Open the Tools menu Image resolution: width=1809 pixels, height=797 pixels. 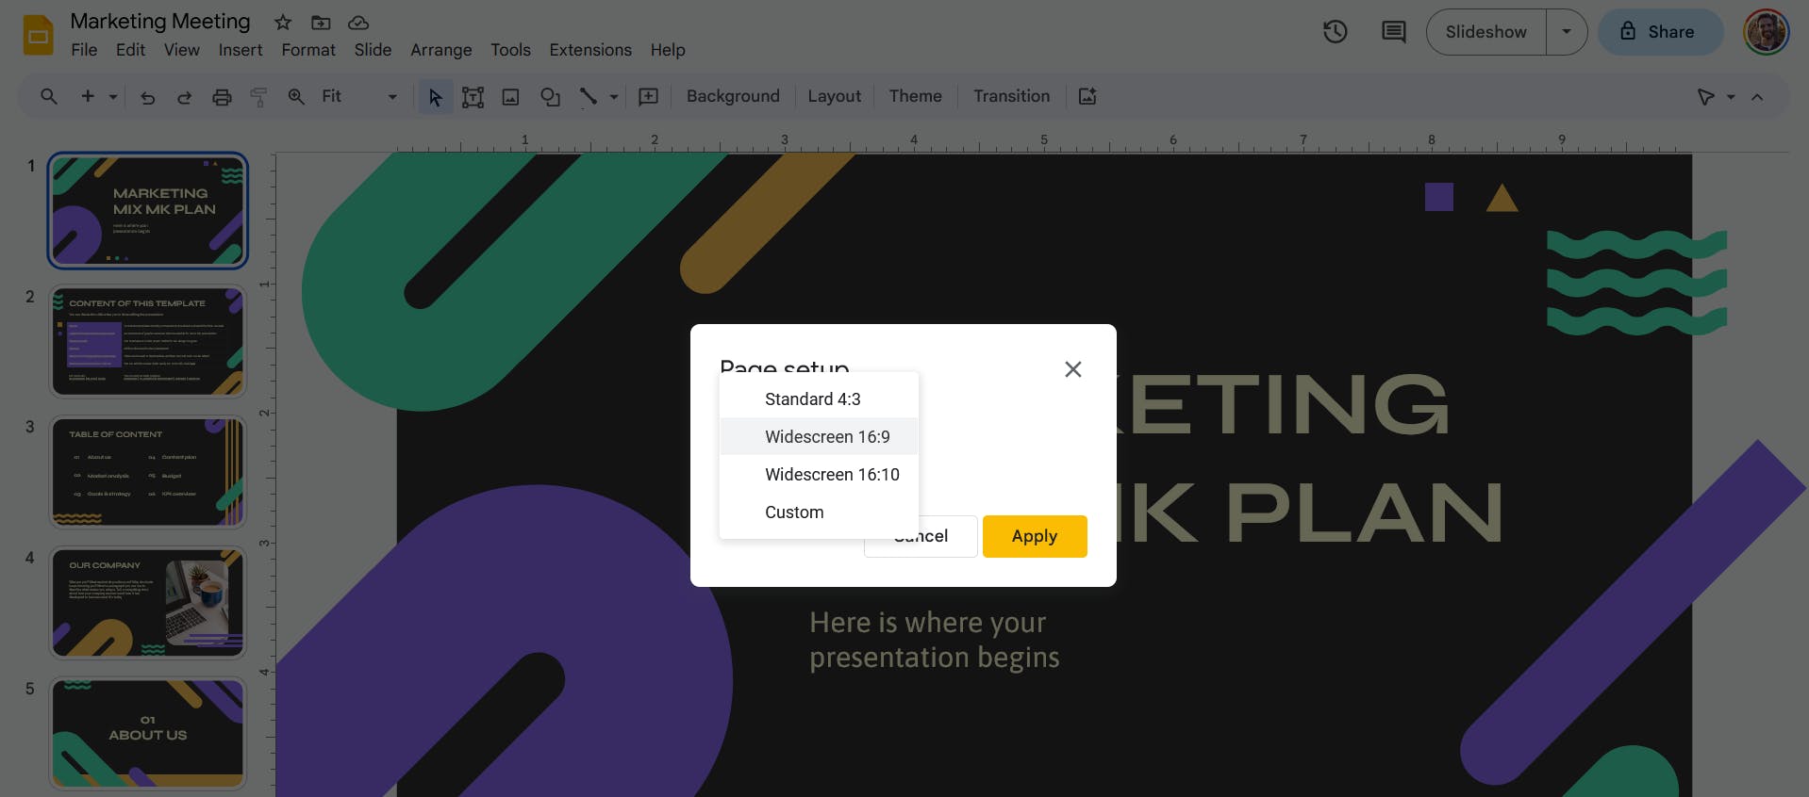pos(510,50)
